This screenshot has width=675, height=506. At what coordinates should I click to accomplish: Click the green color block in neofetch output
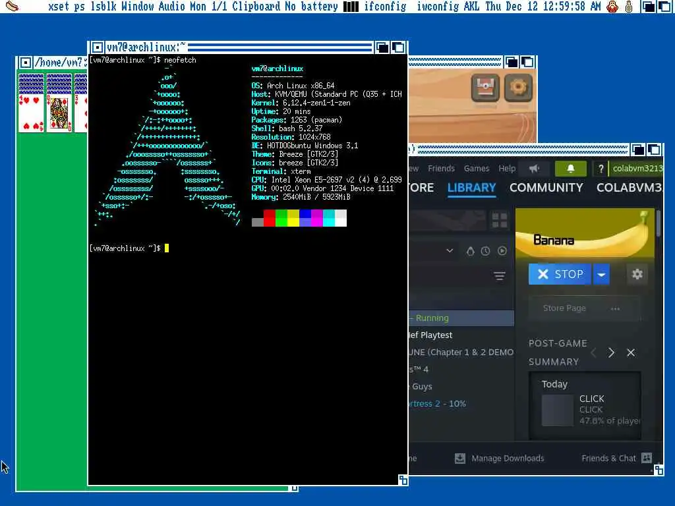(281, 218)
